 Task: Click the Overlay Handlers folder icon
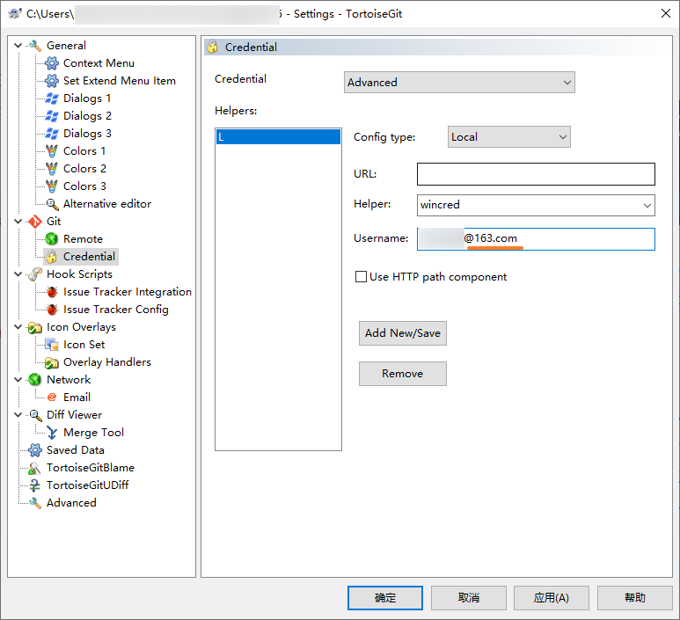tap(52, 362)
